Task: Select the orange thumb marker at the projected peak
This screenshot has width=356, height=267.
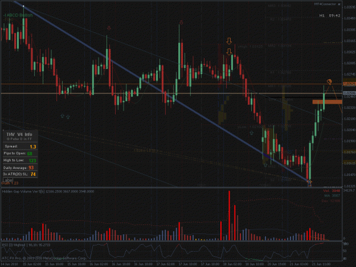Action: [x=329, y=81]
